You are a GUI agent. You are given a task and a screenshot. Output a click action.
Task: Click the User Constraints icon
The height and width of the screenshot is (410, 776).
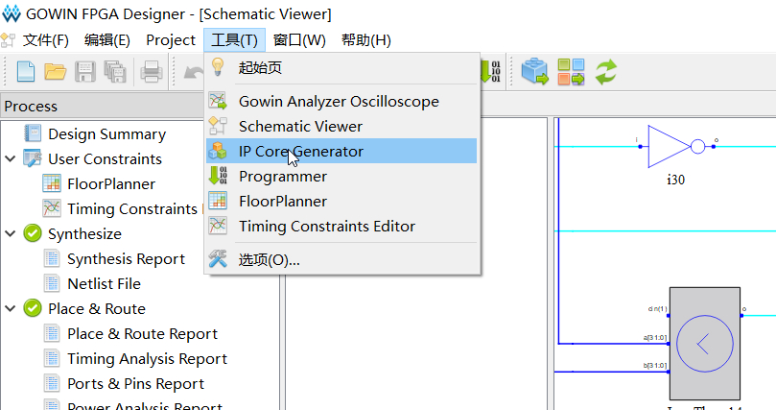(33, 158)
